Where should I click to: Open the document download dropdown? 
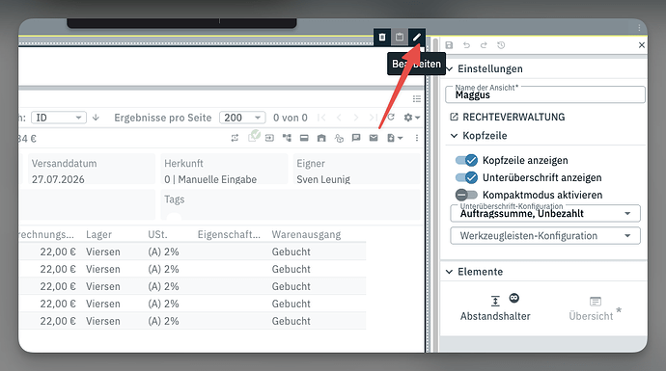395,138
